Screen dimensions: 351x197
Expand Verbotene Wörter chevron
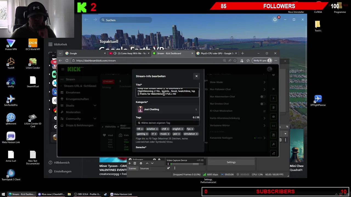click(x=264, y=125)
